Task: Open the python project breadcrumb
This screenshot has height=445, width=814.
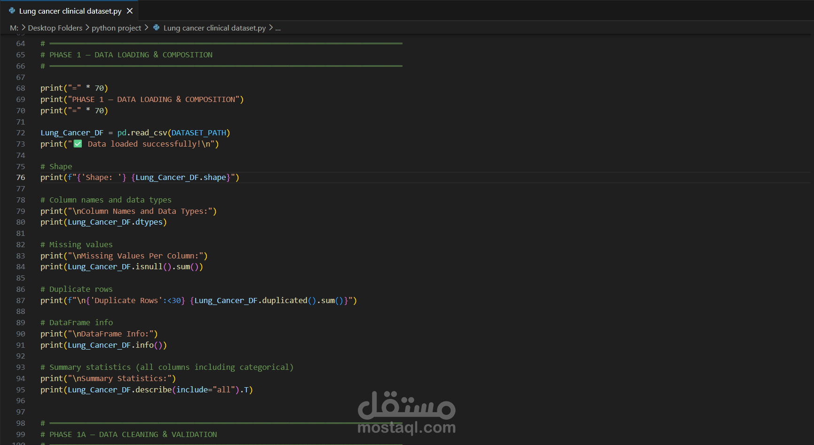Action: (x=116, y=28)
